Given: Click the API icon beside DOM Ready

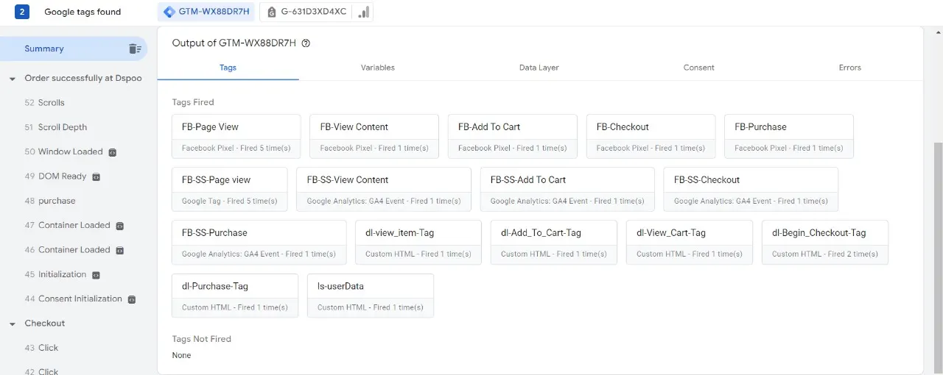Looking at the screenshot, I should (96, 176).
